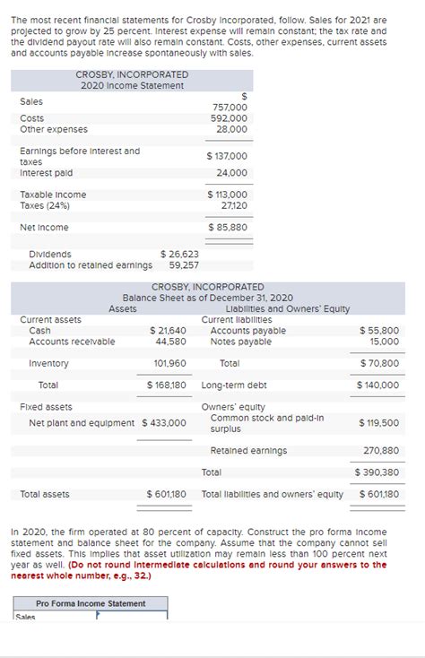Click the Retained earnings value 270,880
Viewport: 425px width, 658px height.
[x=381, y=451]
